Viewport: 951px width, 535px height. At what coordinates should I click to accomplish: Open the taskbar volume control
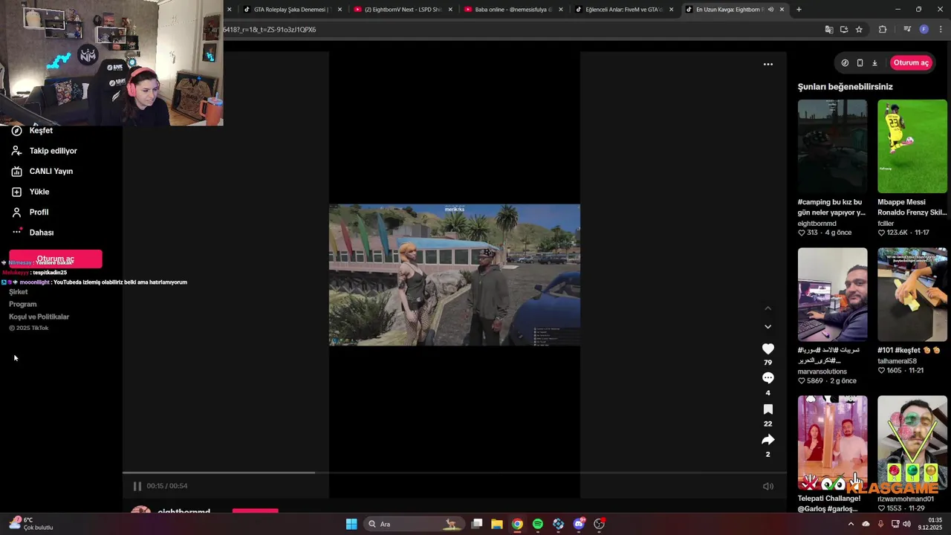point(906,524)
